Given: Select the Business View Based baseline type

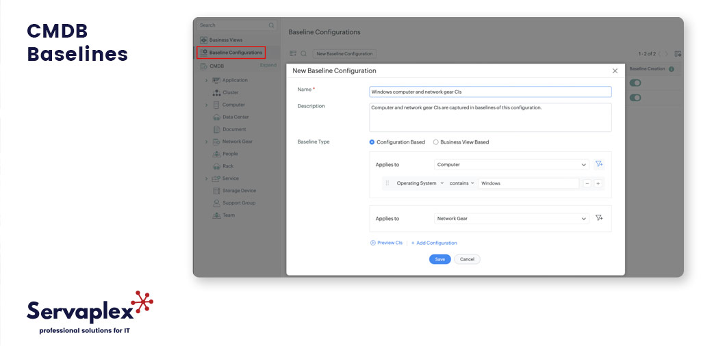Looking at the screenshot, I should point(436,142).
